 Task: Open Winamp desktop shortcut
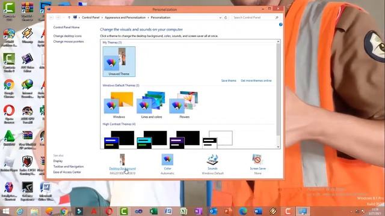(x=27, y=35)
